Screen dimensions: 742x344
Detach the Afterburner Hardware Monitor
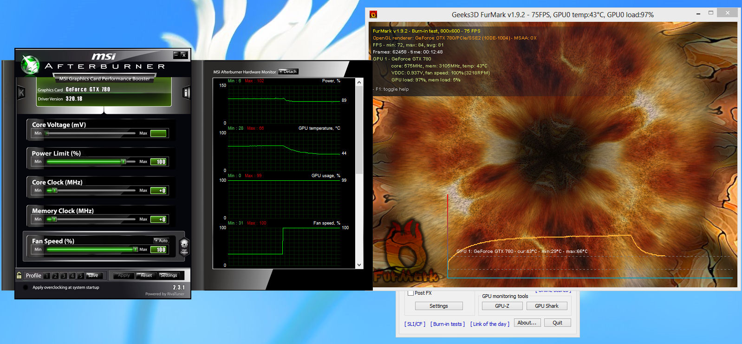pyautogui.click(x=288, y=72)
